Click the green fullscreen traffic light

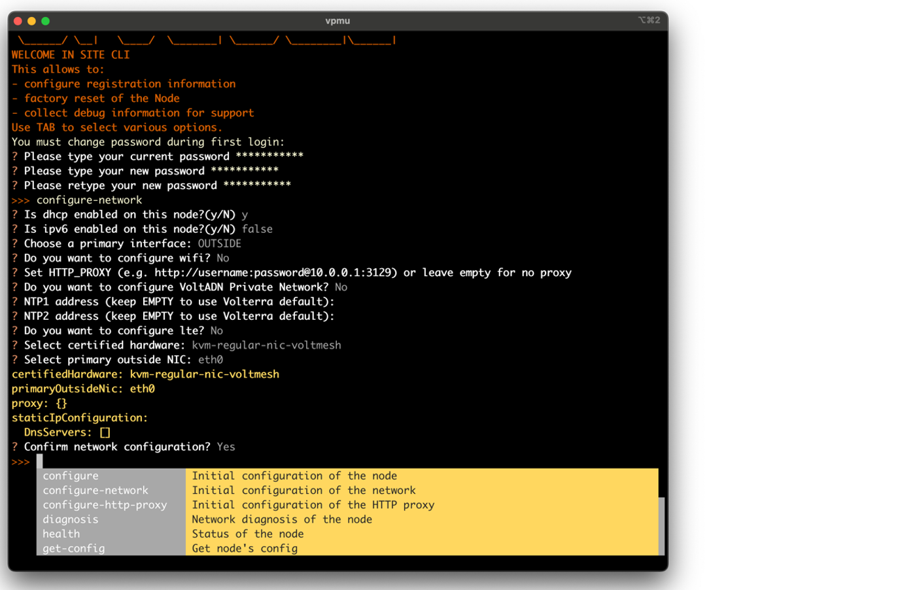[x=45, y=20]
